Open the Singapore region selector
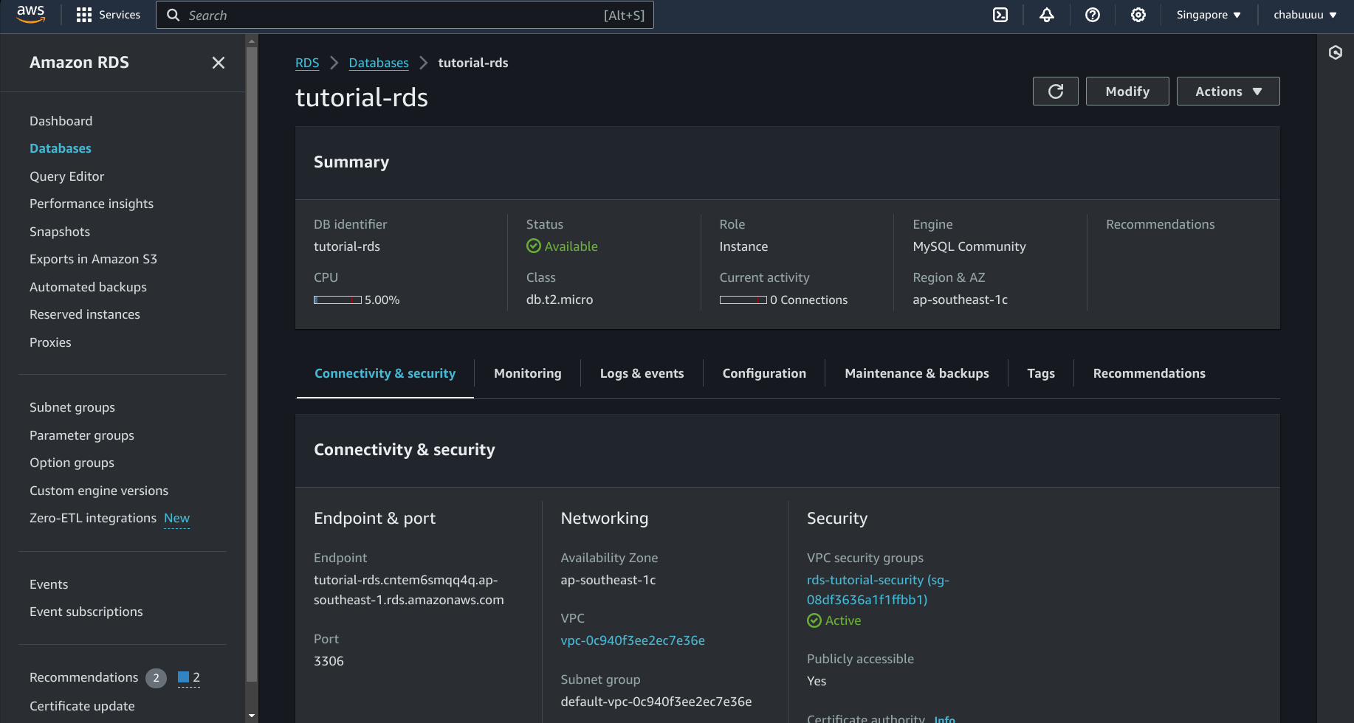The image size is (1354, 723). pyautogui.click(x=1208, y=15)
